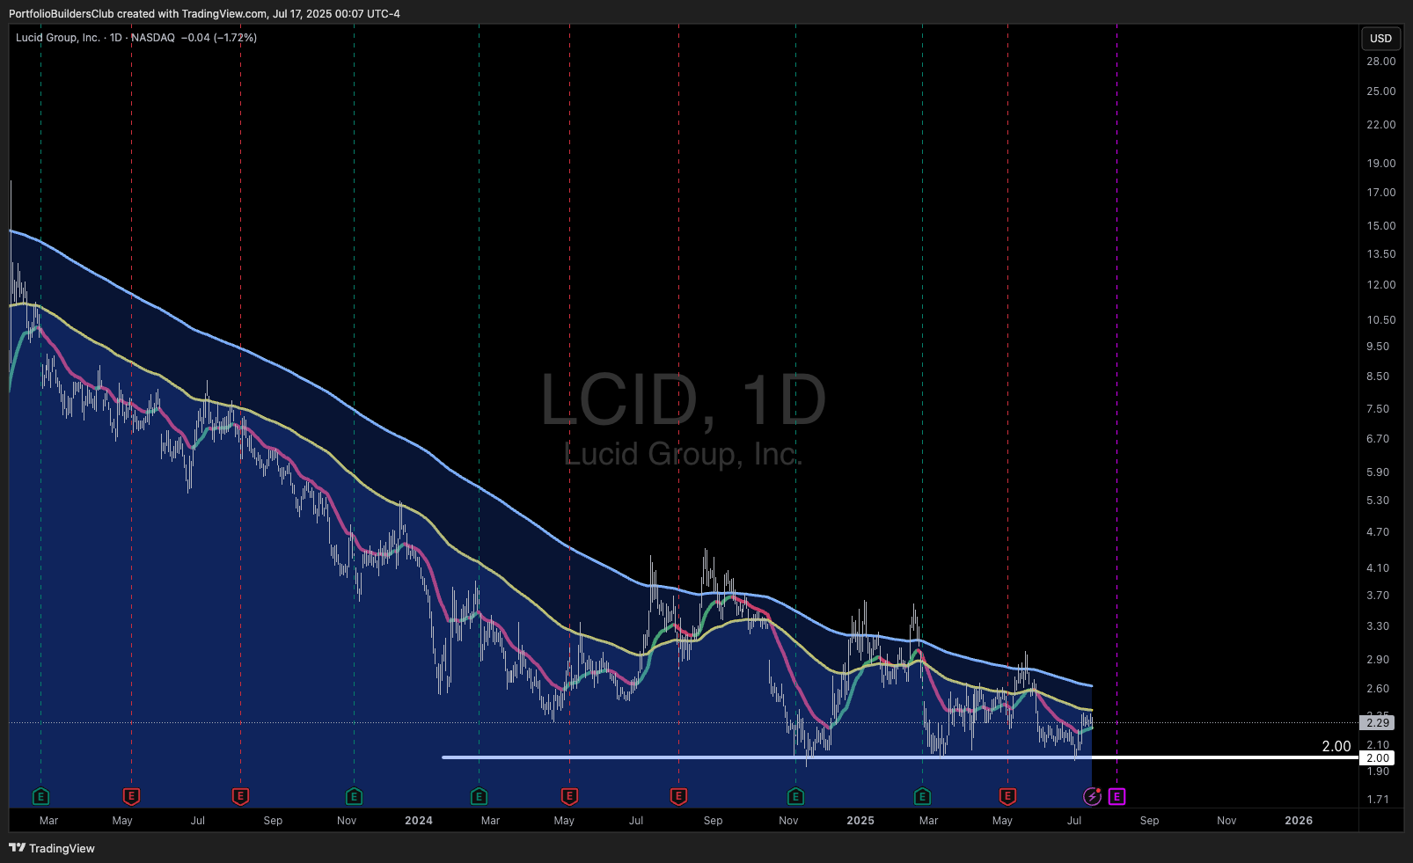The height and width of the screenshot is (863, 1413).
Task: Click the 10.50 price axis label
Action: tap(1381, 320)
